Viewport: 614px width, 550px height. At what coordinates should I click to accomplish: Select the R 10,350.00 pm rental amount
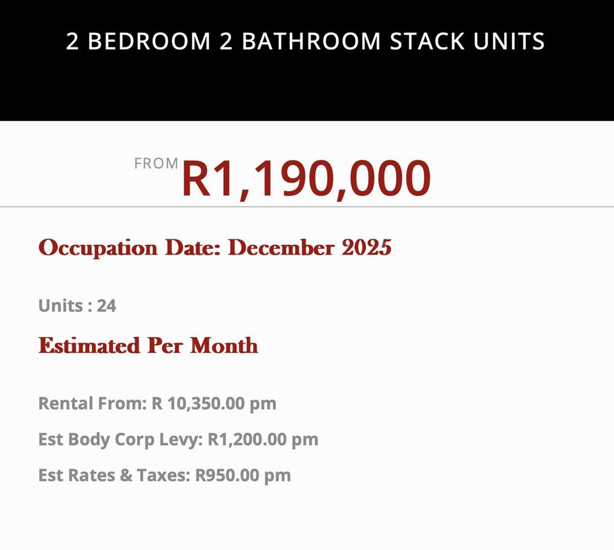[x=214, y=404]
